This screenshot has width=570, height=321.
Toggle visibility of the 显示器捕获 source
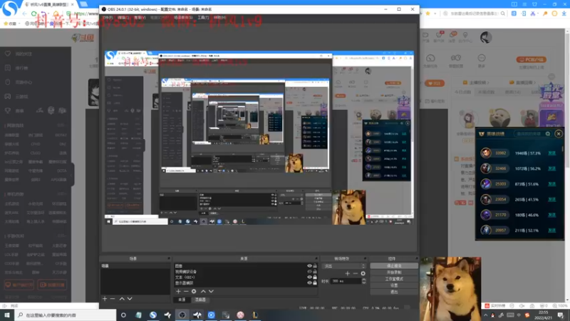309,282
